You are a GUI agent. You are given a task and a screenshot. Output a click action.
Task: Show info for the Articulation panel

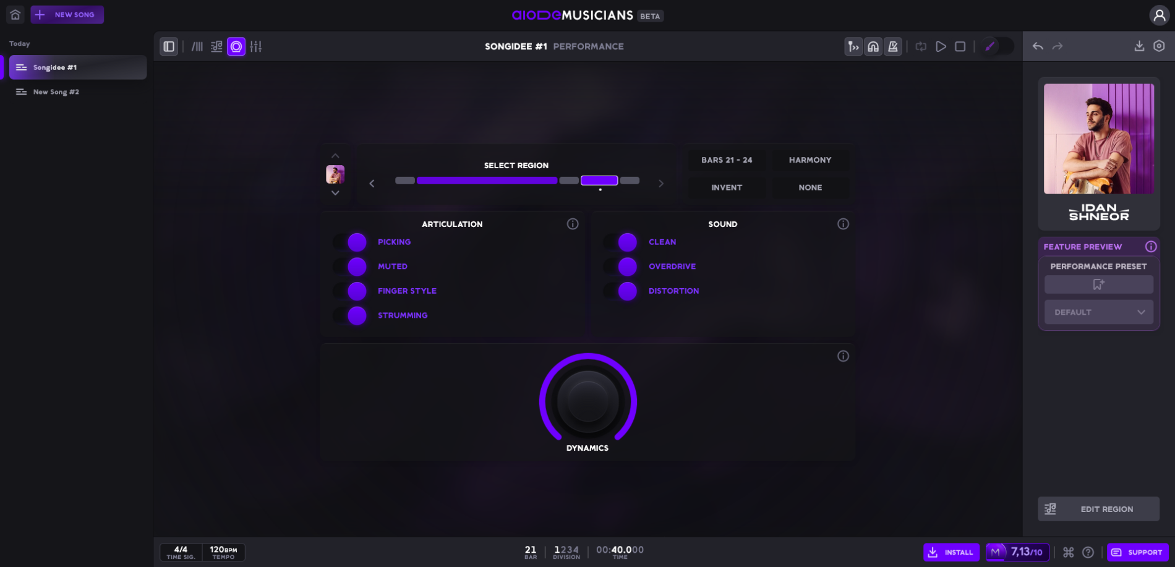pos(573,224)
